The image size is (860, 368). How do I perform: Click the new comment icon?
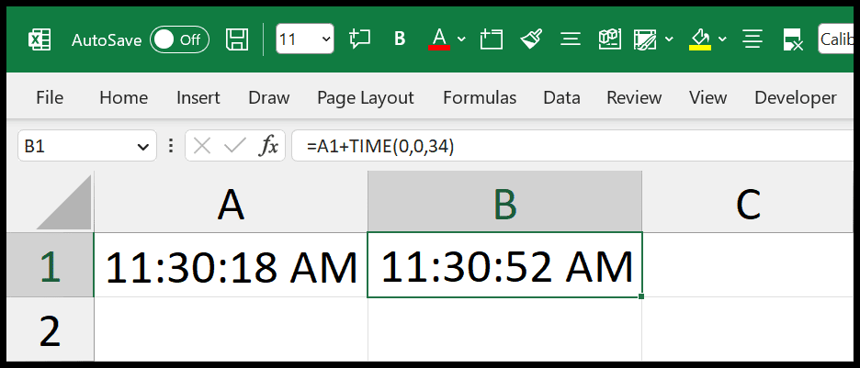pyautogui.click(x=360, y=39)
